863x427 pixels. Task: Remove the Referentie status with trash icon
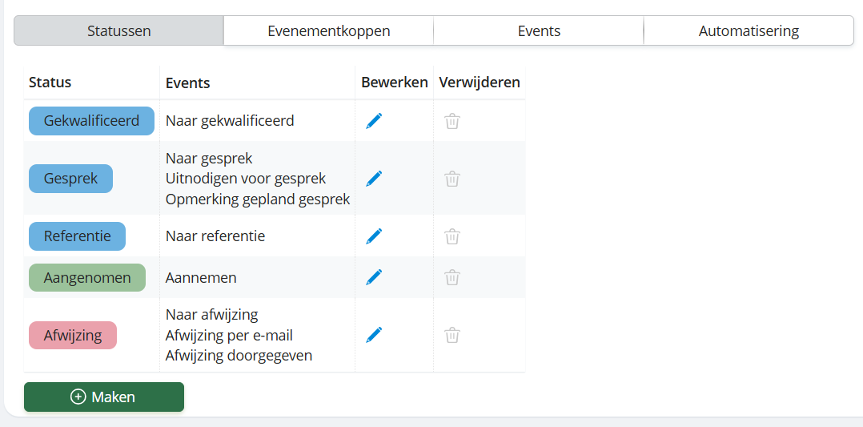pyautogui.click(x=452, y=236)
